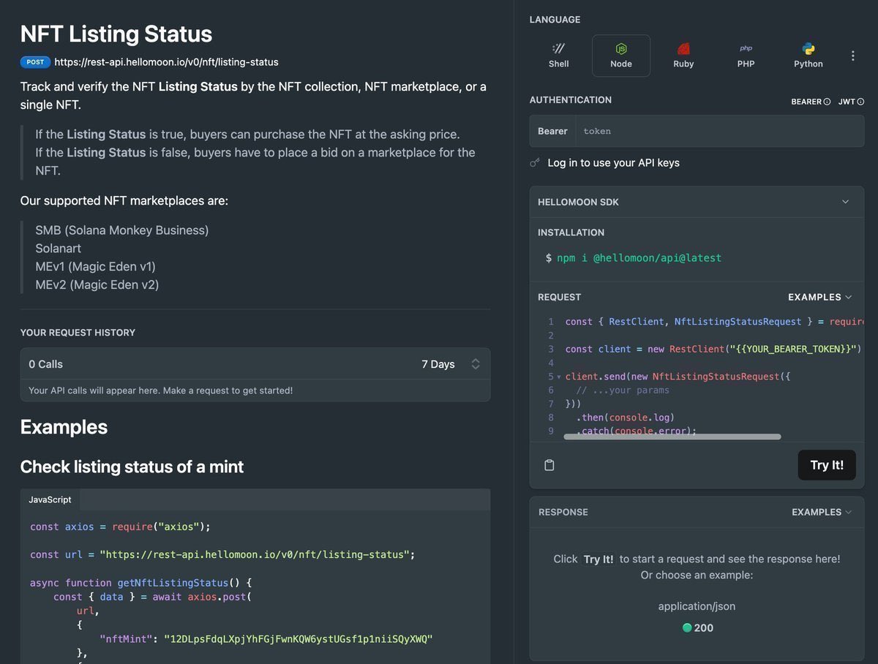This screenshot has height=664, width=878.
Task: Click the application/json response label
Action: coord(697,606)
